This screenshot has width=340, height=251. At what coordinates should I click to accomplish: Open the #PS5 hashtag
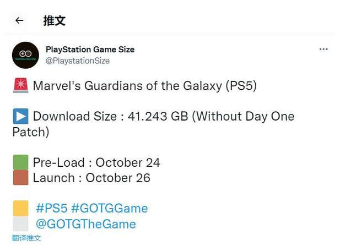point(52,209)
